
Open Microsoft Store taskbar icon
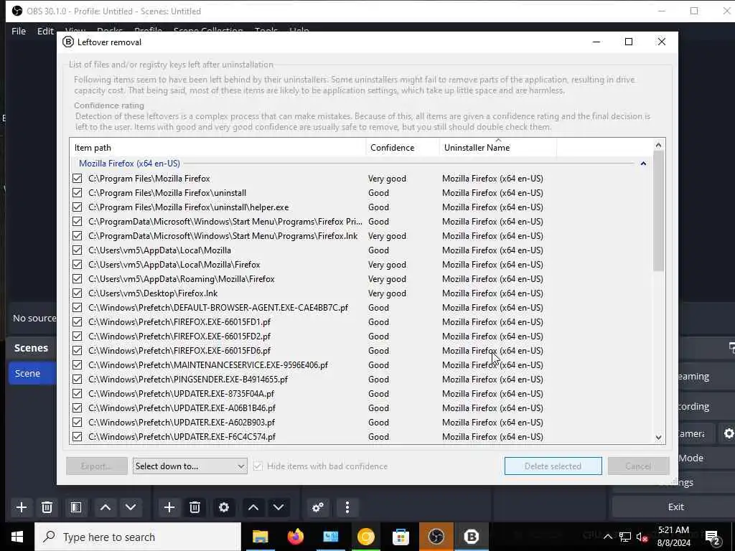tap(401, 537)
